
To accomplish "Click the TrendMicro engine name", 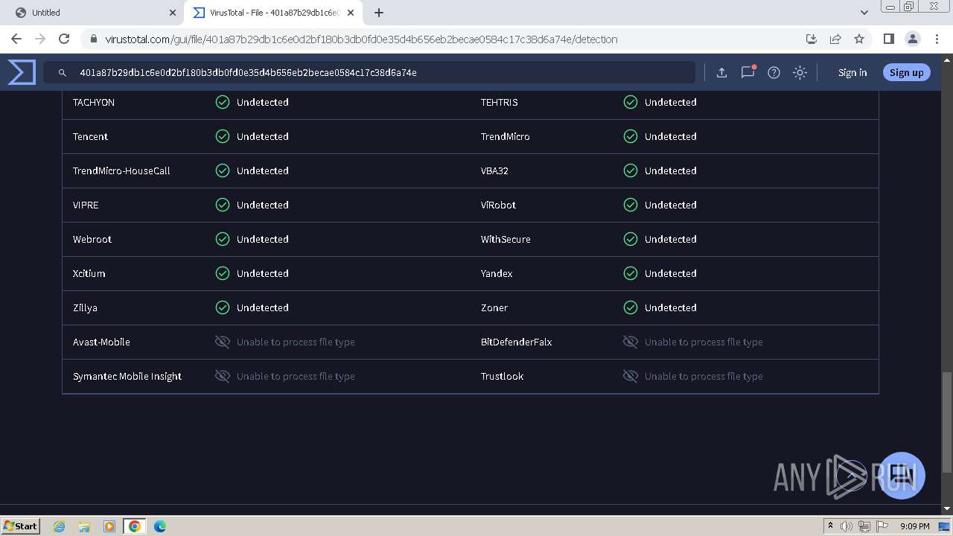I will point(505,136).
